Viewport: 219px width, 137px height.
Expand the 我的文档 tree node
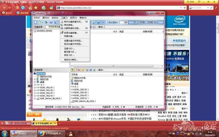35,79
